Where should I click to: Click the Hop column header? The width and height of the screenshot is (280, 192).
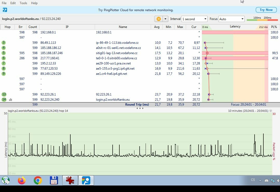[8, 27]
